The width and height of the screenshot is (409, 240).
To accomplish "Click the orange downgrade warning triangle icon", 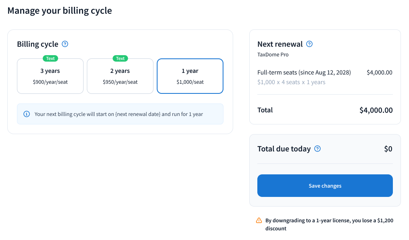I will point(259,221).
